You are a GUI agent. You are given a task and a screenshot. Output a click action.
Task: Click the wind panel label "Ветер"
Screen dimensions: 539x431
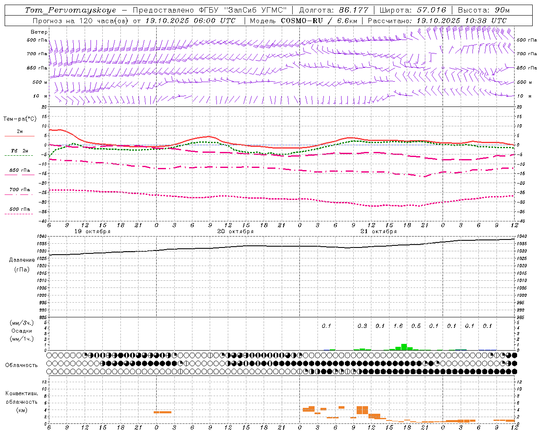[x=39, y=32]
